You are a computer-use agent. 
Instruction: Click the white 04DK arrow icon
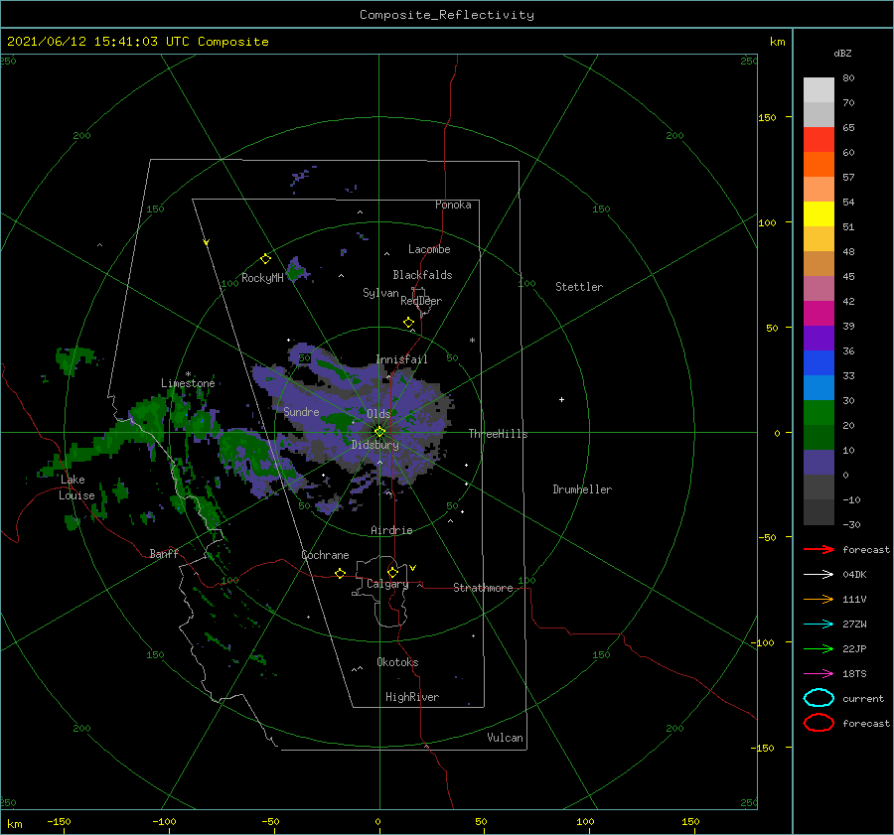[x=819, y=574]
